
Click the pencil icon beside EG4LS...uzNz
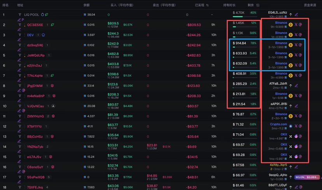click(296, 14)
